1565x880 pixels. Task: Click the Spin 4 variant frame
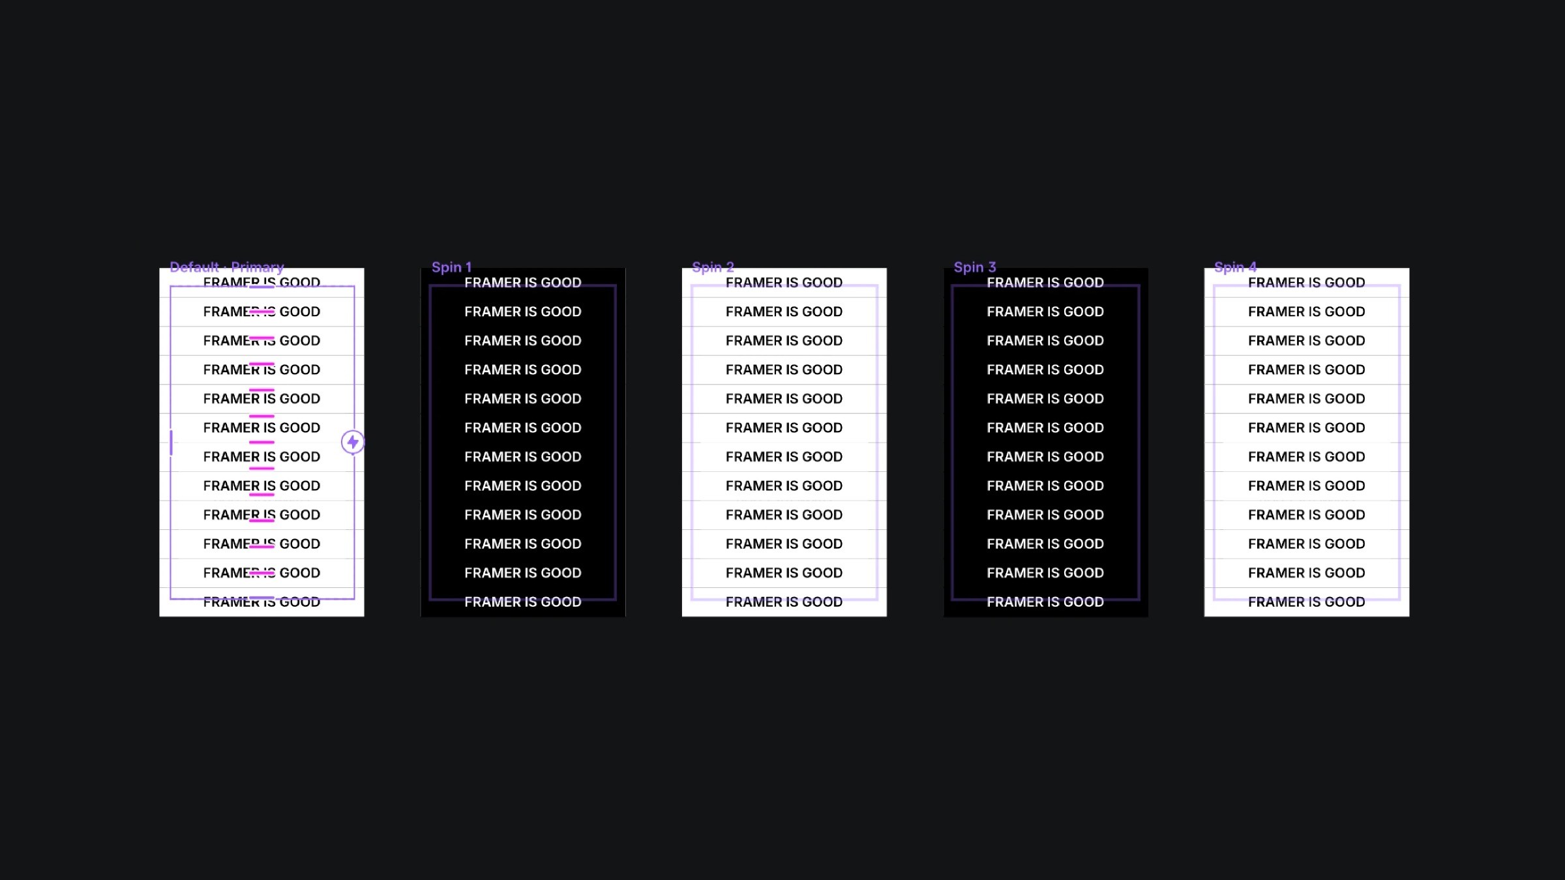(x=1307, y=443)
